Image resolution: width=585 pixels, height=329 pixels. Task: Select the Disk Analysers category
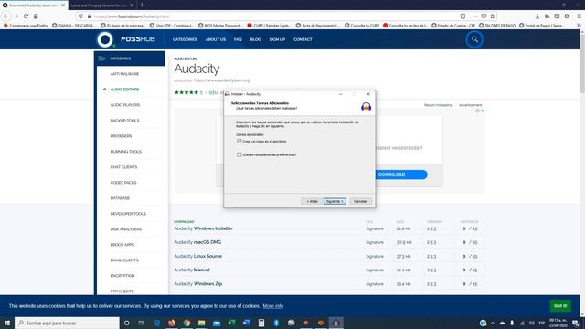pos(126,229)
